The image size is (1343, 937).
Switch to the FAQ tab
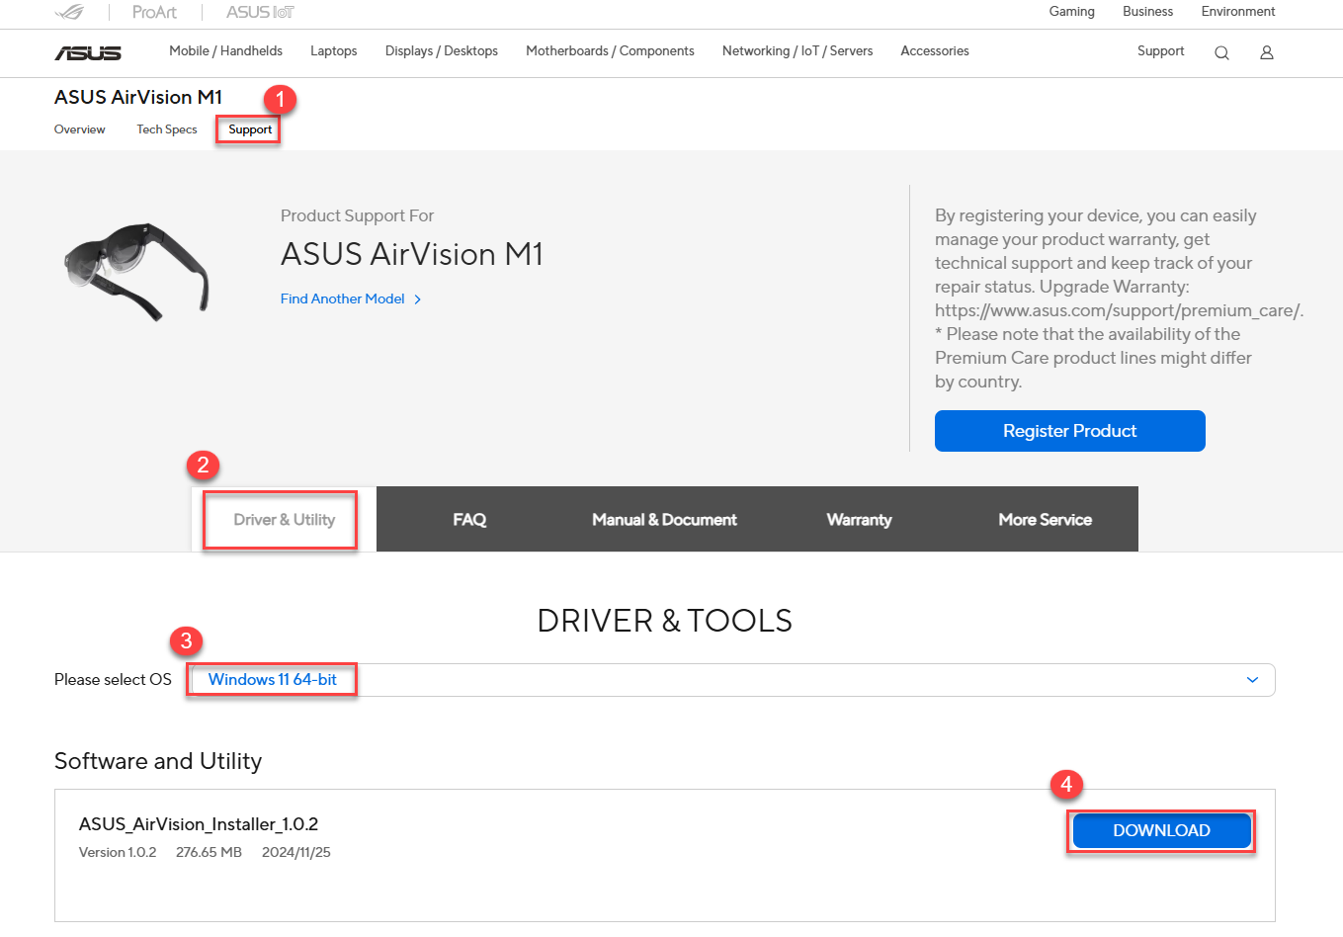[x=469, y=520]
